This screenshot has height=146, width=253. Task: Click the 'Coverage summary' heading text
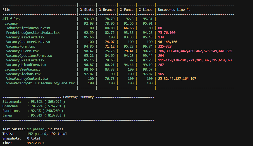point(78,97)
